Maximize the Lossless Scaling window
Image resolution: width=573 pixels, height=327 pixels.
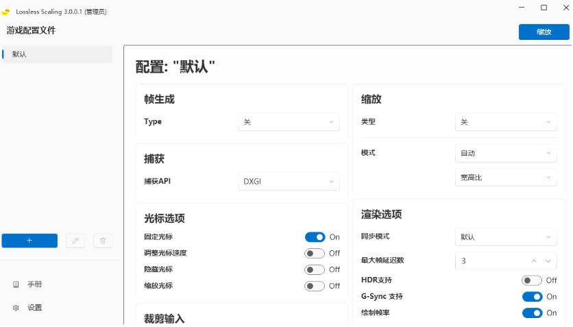(x=544, y=8)
